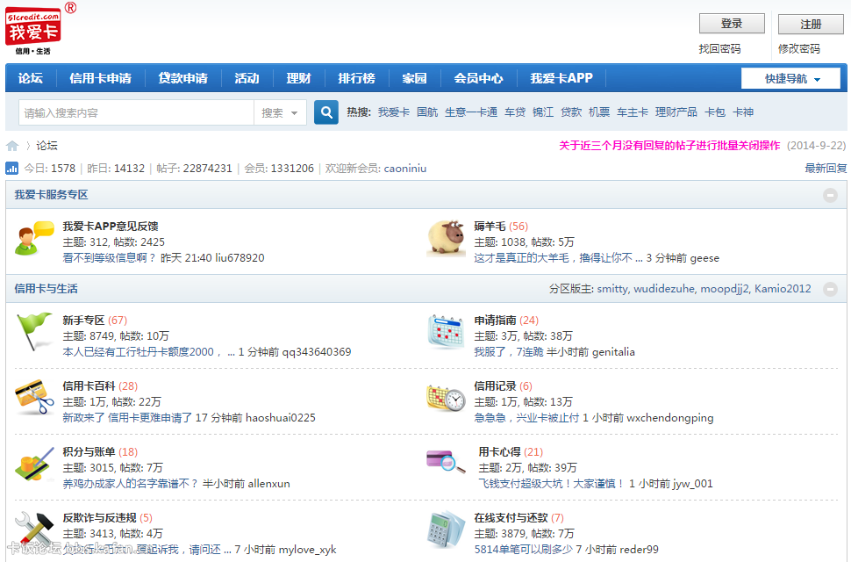The width and height of the screenshot is (851, 562).
Task: Open the 理财 nav tab
Action: (298, 78)
